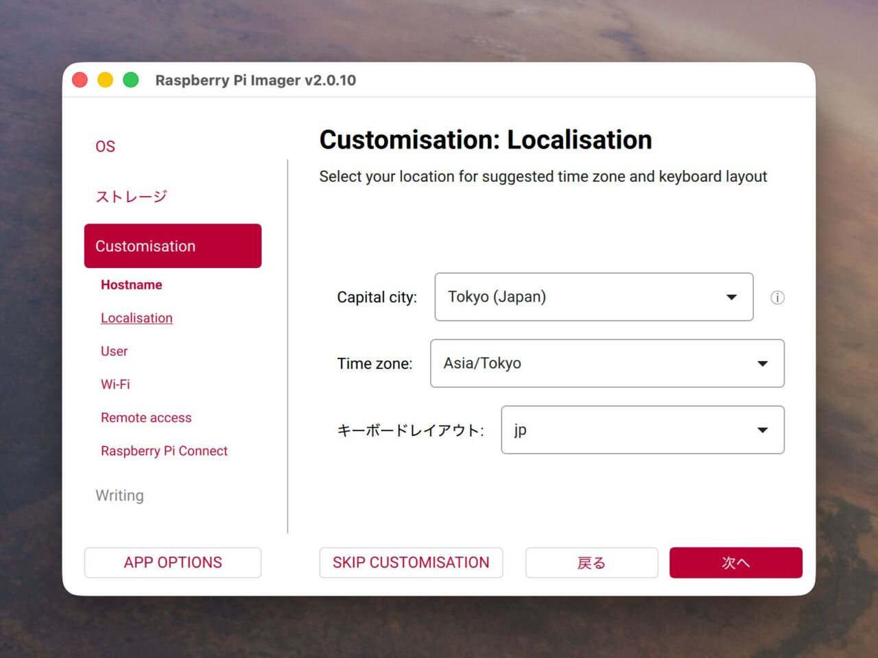The width and height of the screenshot is (878, 658).
Task: Go to the ストレージ step
Action: (x=131, y=197)
